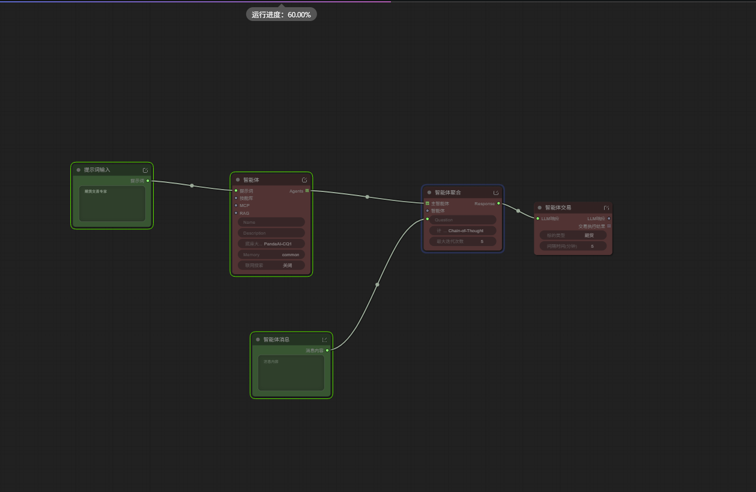
Task: Click the Agents grid output port
Action: (307, 191)
